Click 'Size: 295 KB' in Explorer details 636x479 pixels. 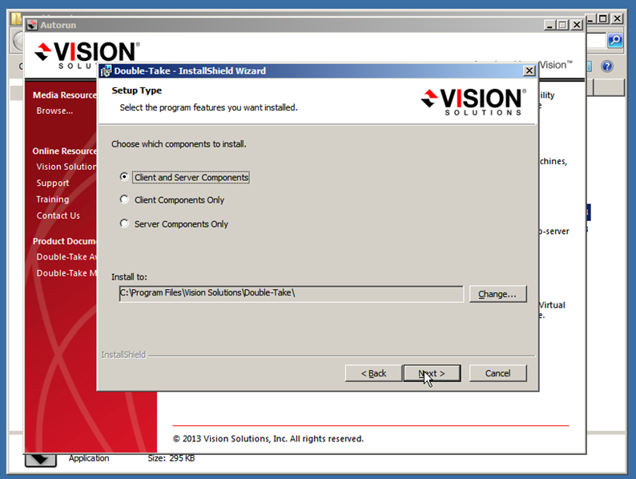(x=171, y=458)
